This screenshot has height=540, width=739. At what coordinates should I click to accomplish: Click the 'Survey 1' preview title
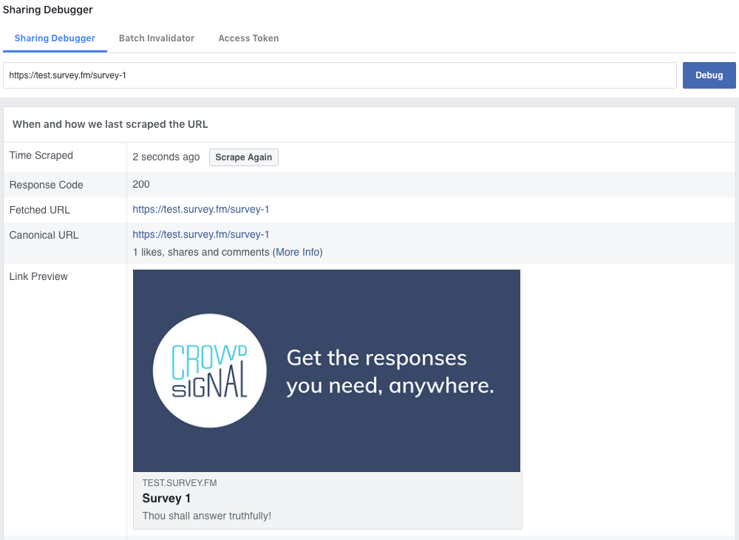[x=166, y=499]
